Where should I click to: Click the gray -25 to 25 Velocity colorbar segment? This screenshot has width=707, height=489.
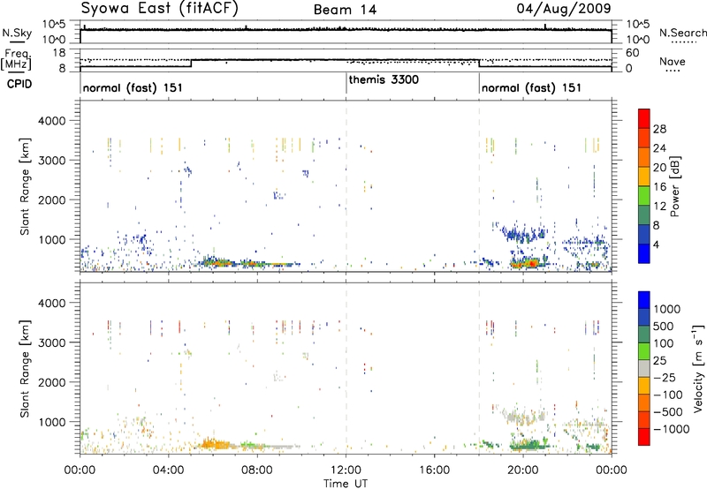[x=644, y=368]
